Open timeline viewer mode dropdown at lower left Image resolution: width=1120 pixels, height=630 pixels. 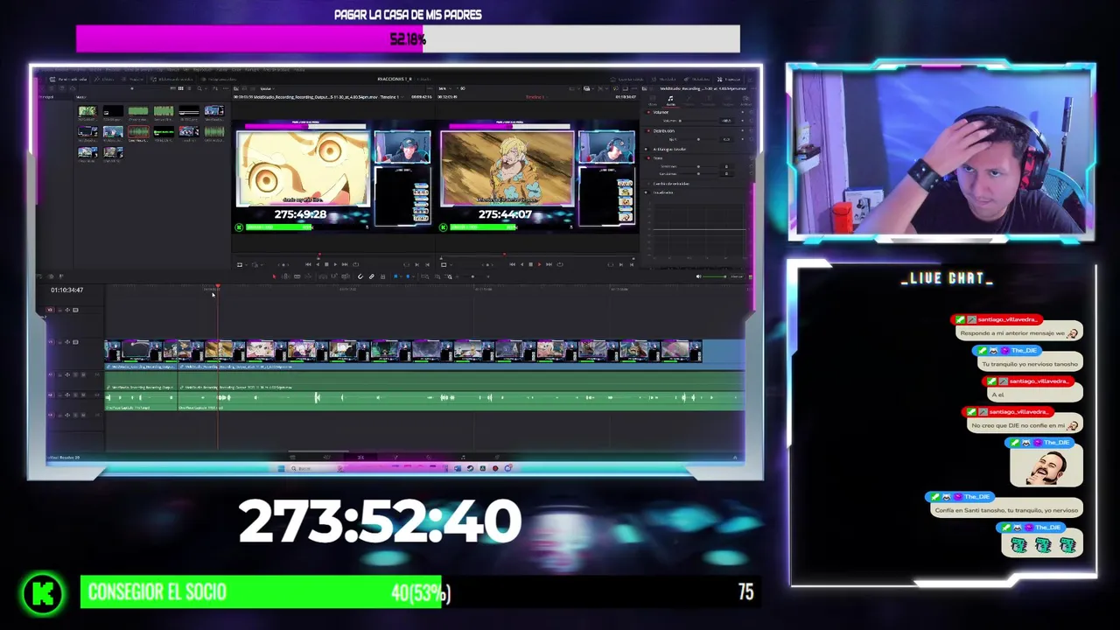445,264
